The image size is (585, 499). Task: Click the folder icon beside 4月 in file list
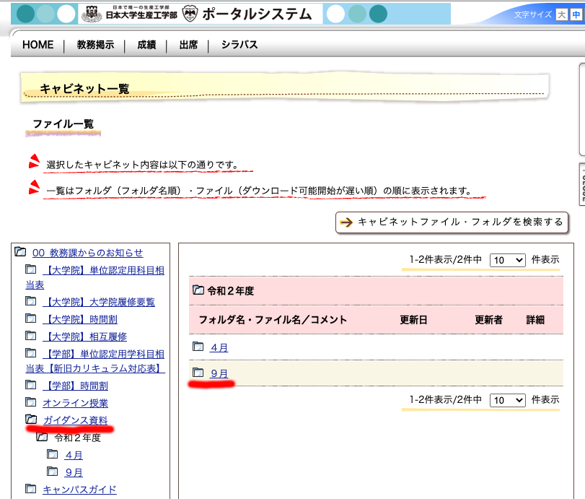click(198, 347)
